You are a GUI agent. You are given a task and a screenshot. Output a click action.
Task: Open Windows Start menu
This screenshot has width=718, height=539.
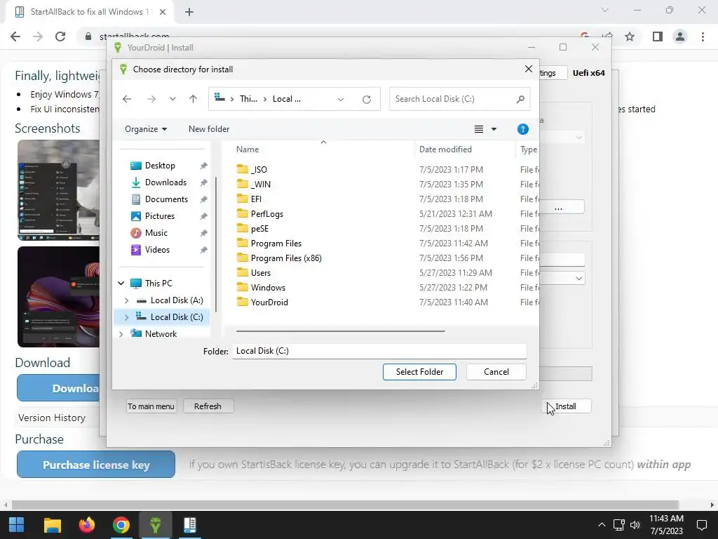point(17,525)
